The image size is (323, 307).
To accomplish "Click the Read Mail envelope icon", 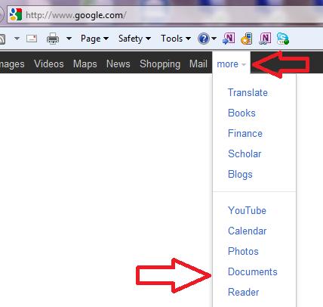I will pyautogui.click(x=32, y=39).
